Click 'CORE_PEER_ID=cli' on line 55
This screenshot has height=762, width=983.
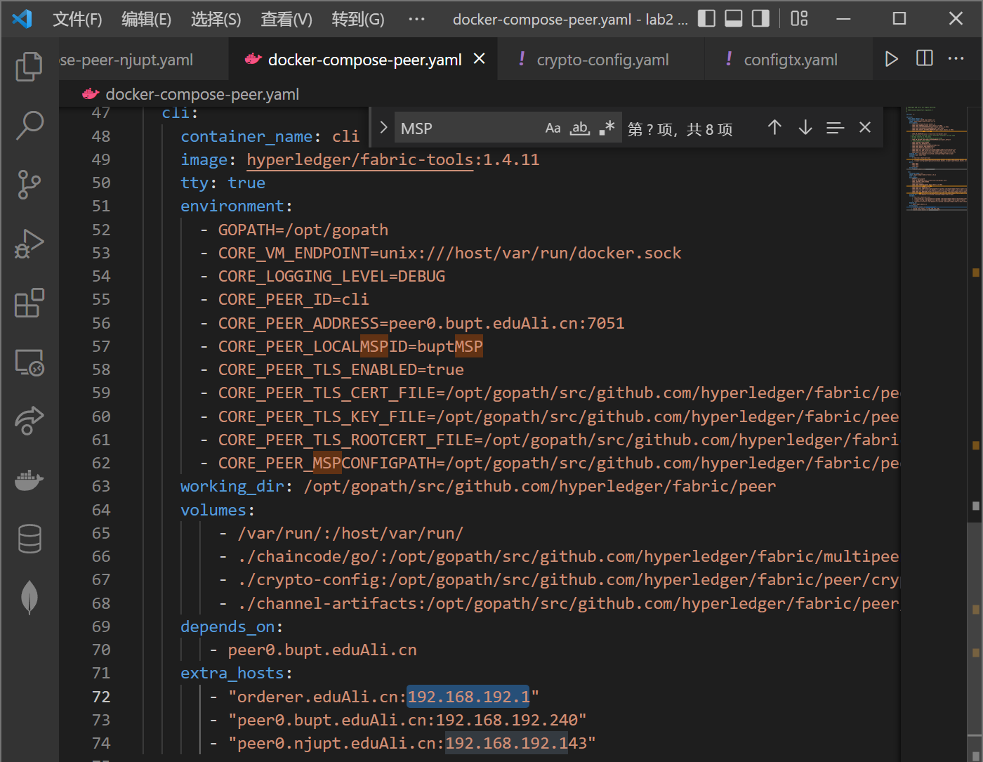click(293, 299)
